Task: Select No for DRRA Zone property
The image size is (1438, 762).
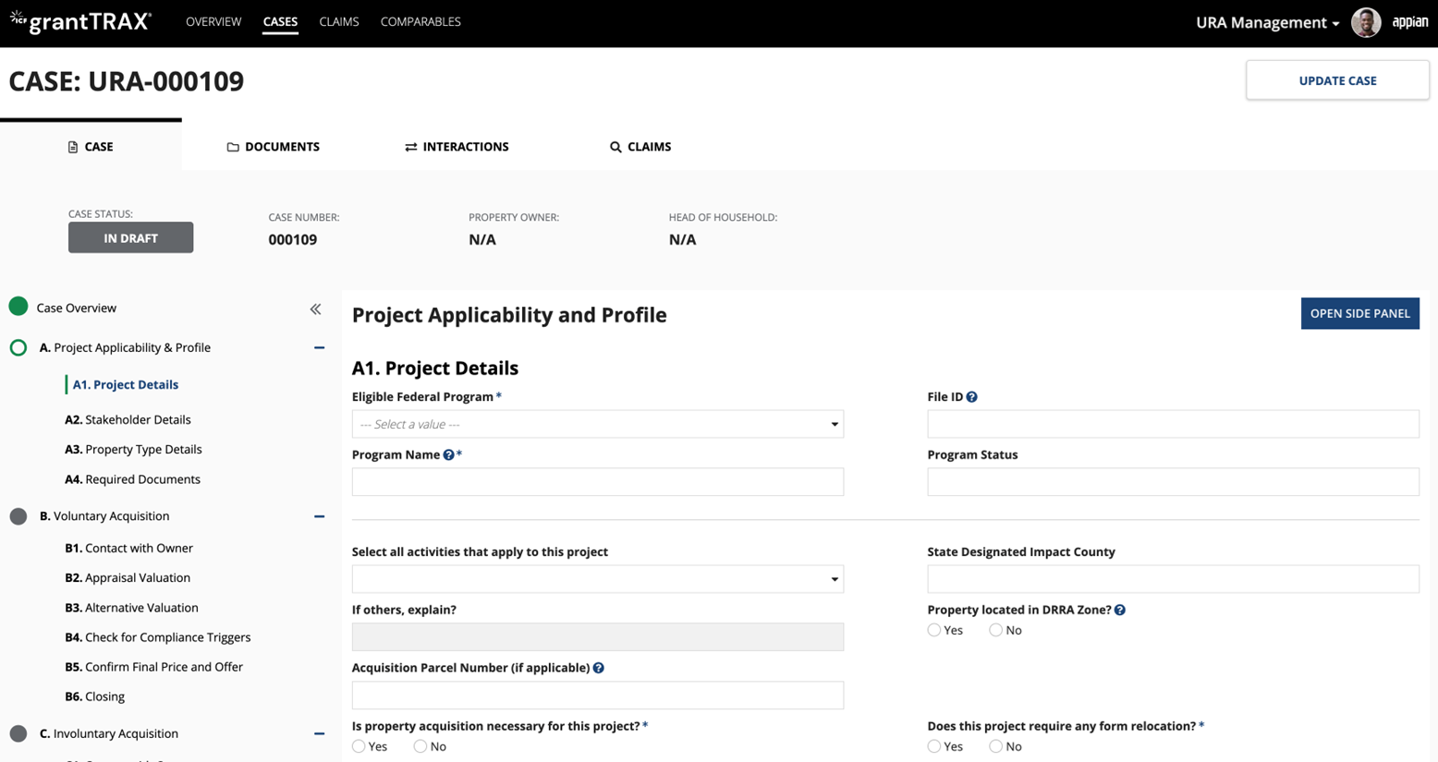Action: click(x=995, y=630)
